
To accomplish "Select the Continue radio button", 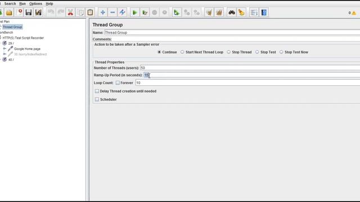I will pos(159,52).
